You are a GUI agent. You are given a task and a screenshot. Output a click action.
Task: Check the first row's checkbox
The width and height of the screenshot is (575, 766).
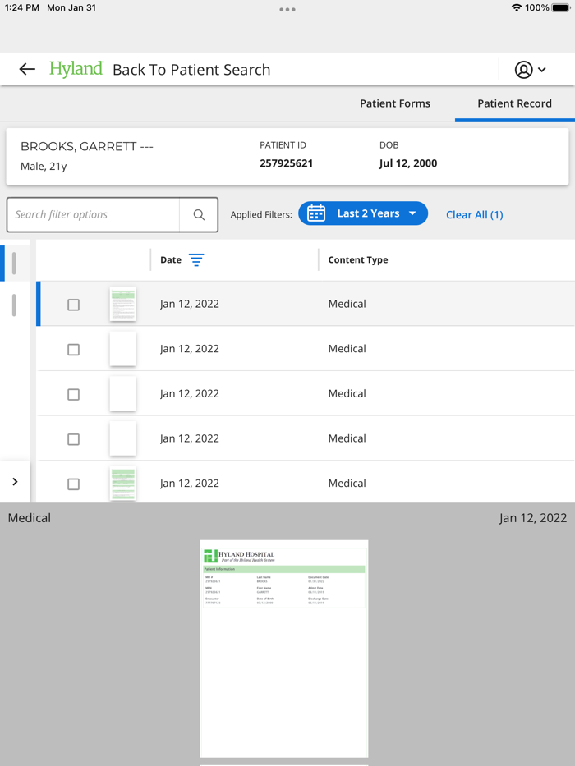(73, 305)
